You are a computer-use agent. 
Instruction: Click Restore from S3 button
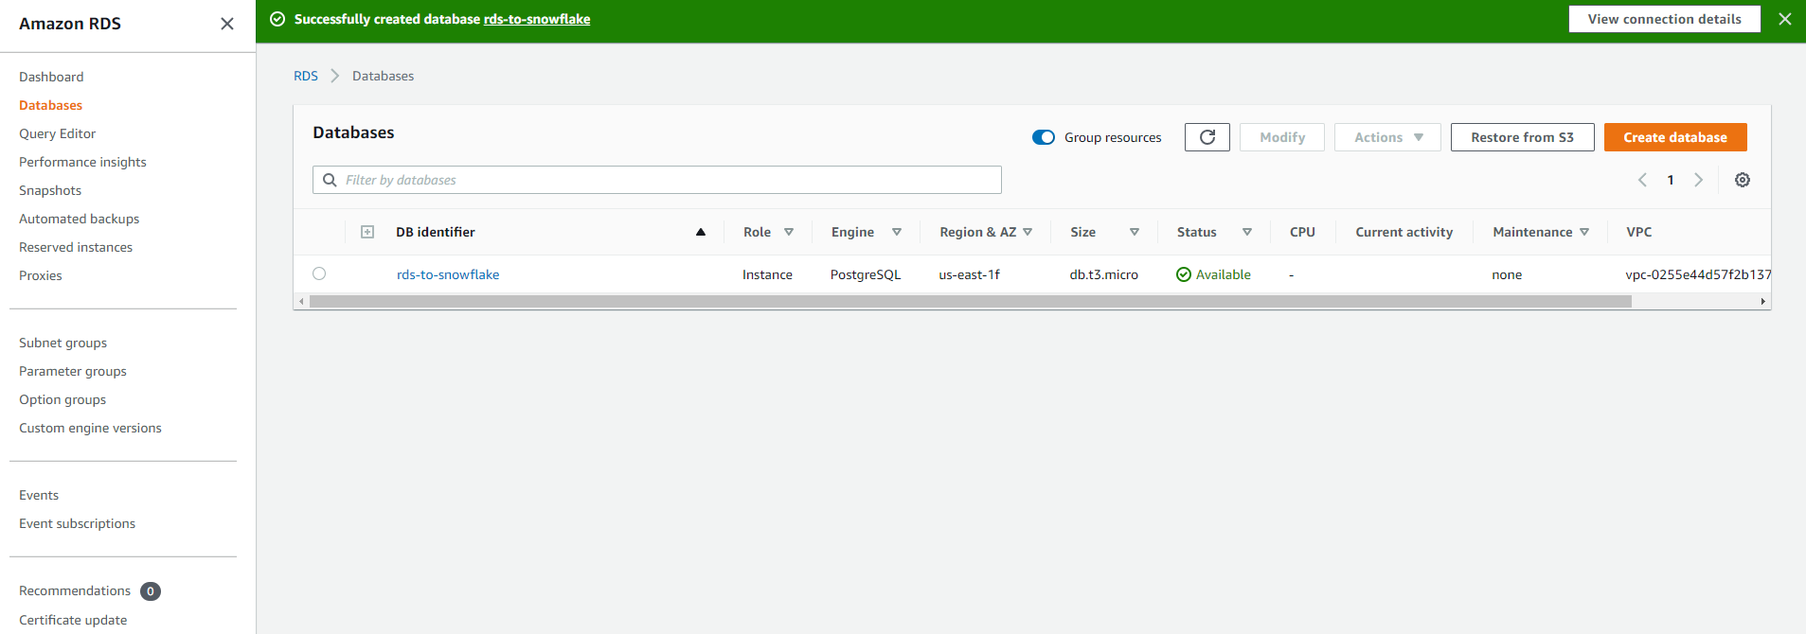(1522, 137)
